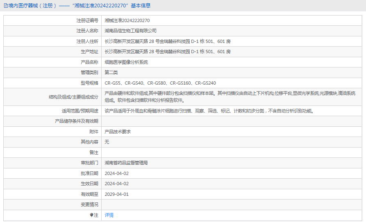
Task: Select the 生产地址 address value
Action: point(168,52)
